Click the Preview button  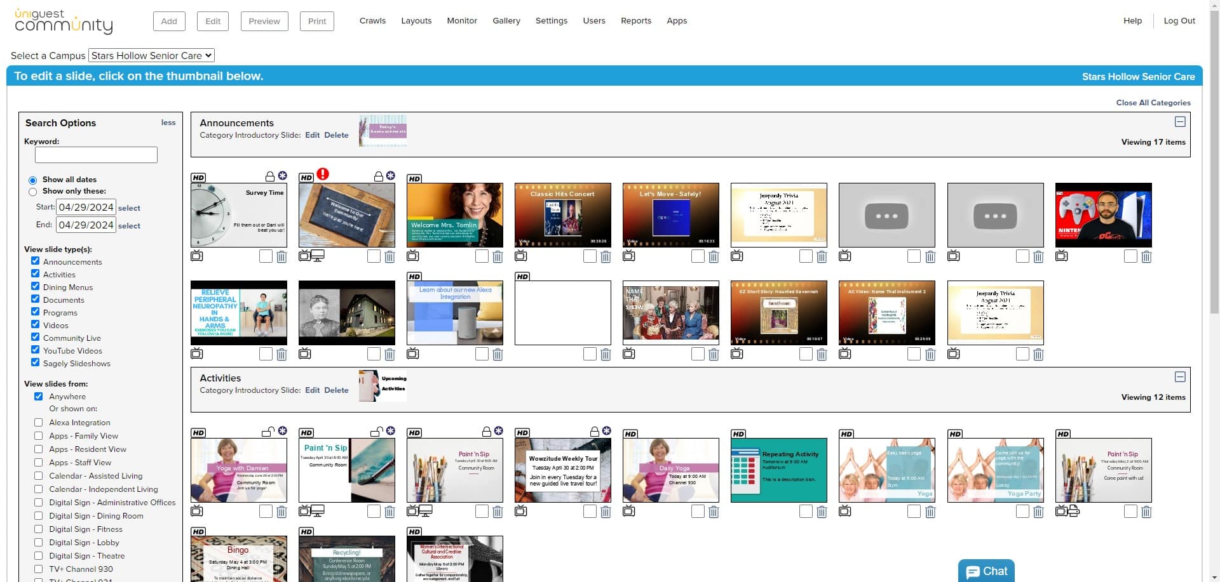point(264,21)
